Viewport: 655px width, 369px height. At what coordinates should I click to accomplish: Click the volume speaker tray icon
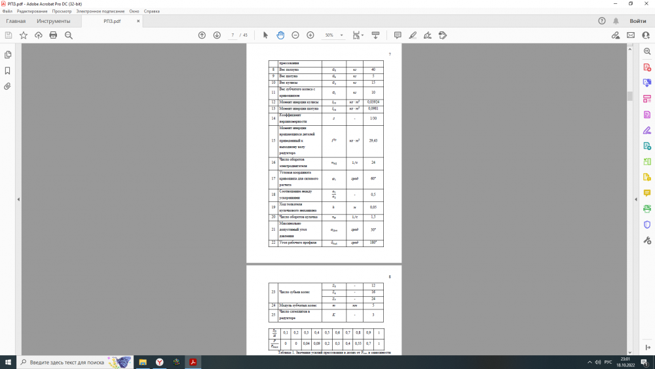pyautogui.click(x=598, y=362)
